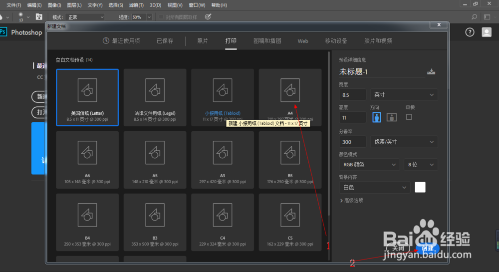Viewport: 499px width, 272px height.
Task: Open the 模式 blend mode dropdown 正常
Action: click(x=85, y=17)
